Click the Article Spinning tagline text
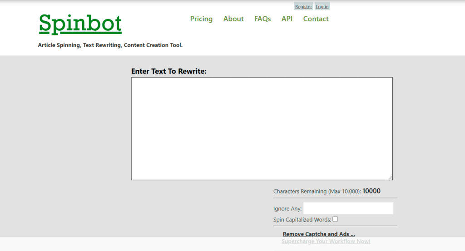465x251 pixels. coord(110,45)
